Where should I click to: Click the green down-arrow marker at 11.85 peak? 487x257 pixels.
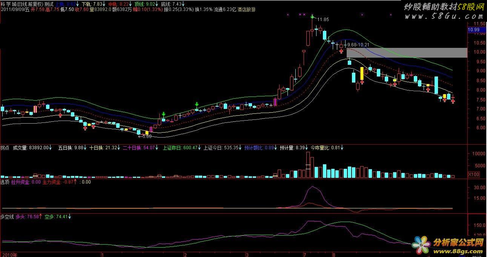pyautogui.click(x=312, y=16)
